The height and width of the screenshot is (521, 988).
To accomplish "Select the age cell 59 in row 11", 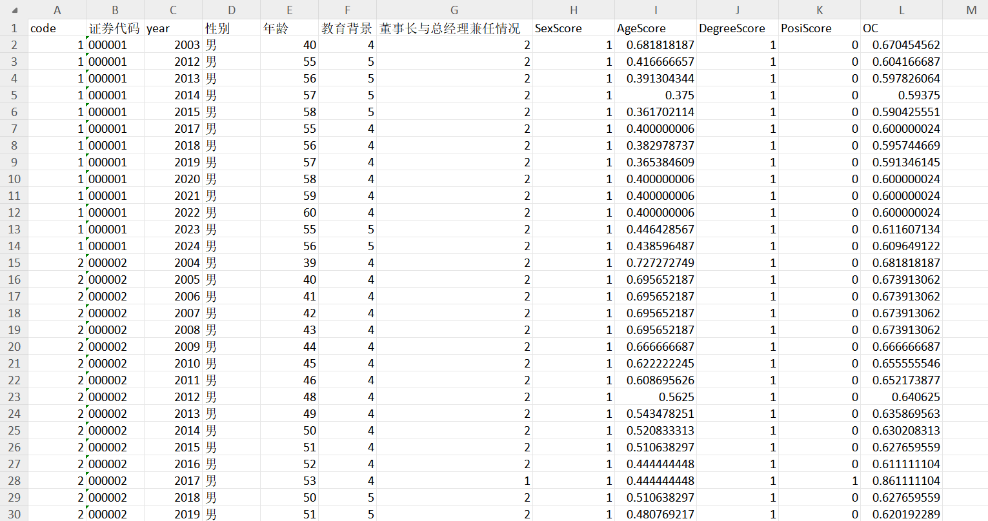I will pos(289,196).
